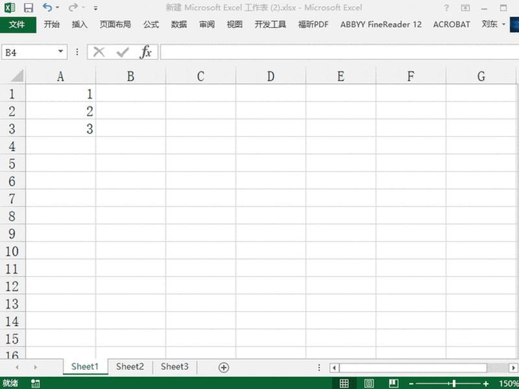Click the Name Box showing B4
519x389 pixels.
[29, 53]
